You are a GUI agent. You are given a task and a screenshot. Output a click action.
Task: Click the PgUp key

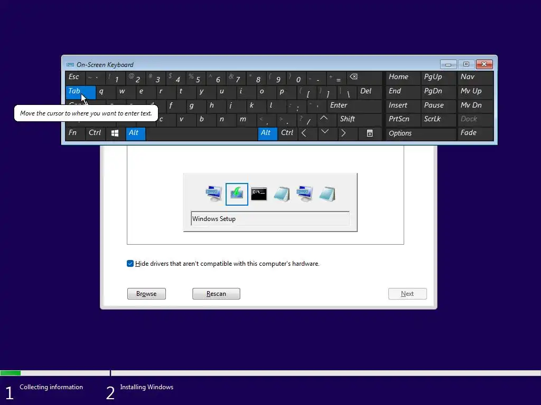click(438, 78)
